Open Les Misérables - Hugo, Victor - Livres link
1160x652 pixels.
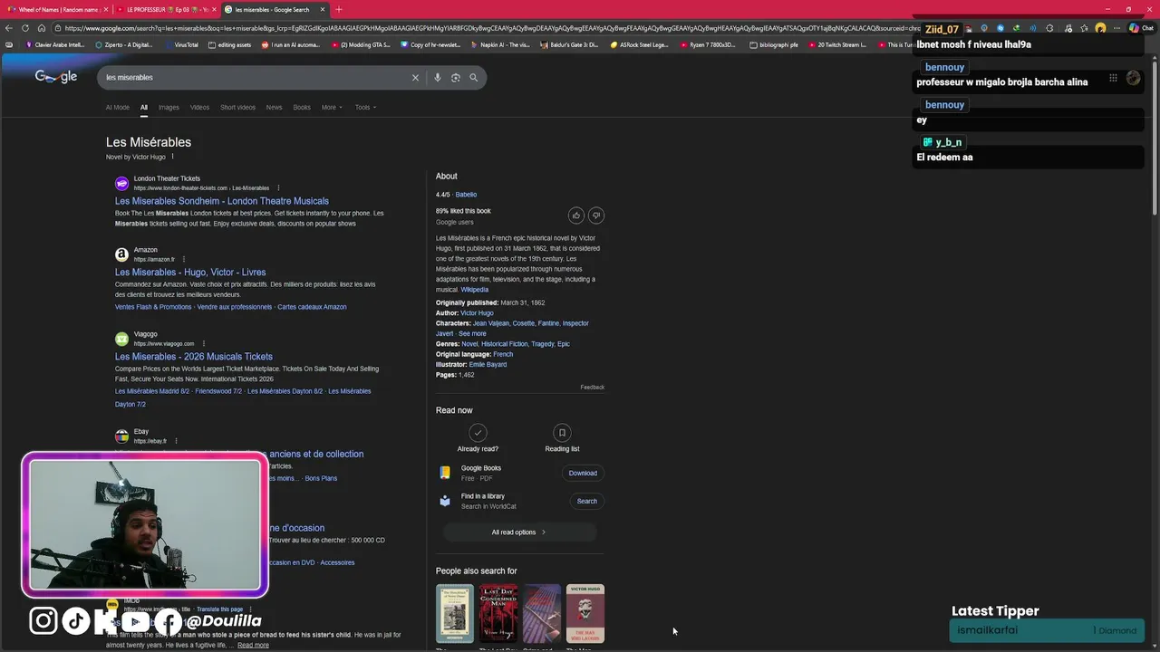click(x=190, y=273)
